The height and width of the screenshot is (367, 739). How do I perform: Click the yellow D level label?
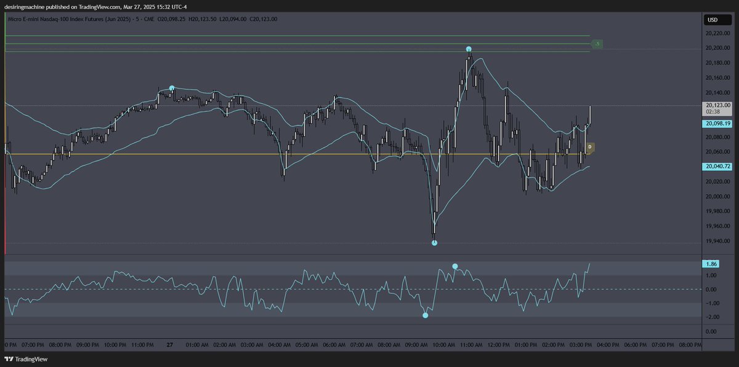pos(590,148)
